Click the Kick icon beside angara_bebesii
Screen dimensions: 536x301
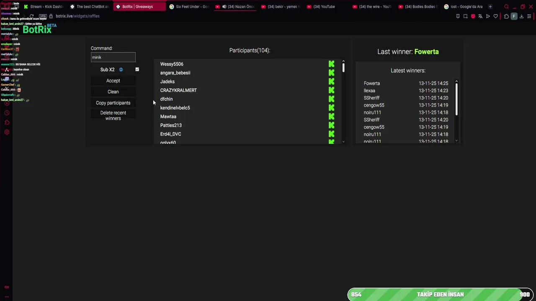point(332,73)
